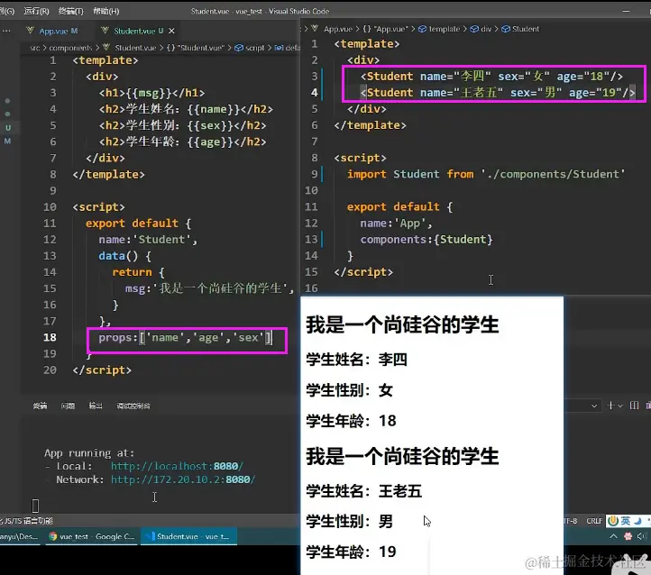Switch to Student.vue VS Code taskbar button
The width and height of the screenshot is (651, 575).
point(189,536)
